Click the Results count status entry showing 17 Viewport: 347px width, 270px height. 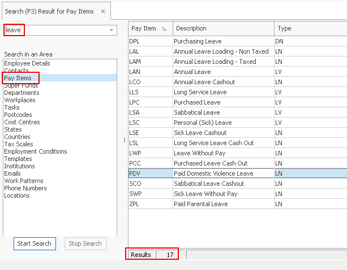coord(166,255)
